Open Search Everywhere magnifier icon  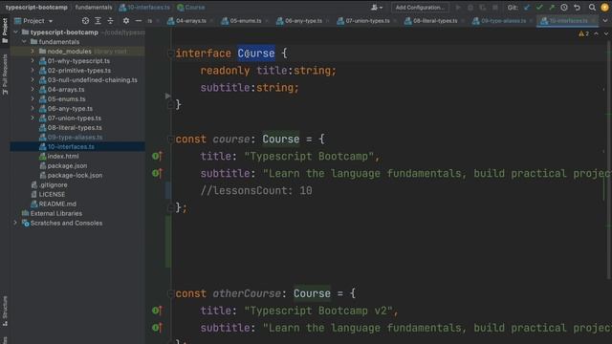pos(592,8)
